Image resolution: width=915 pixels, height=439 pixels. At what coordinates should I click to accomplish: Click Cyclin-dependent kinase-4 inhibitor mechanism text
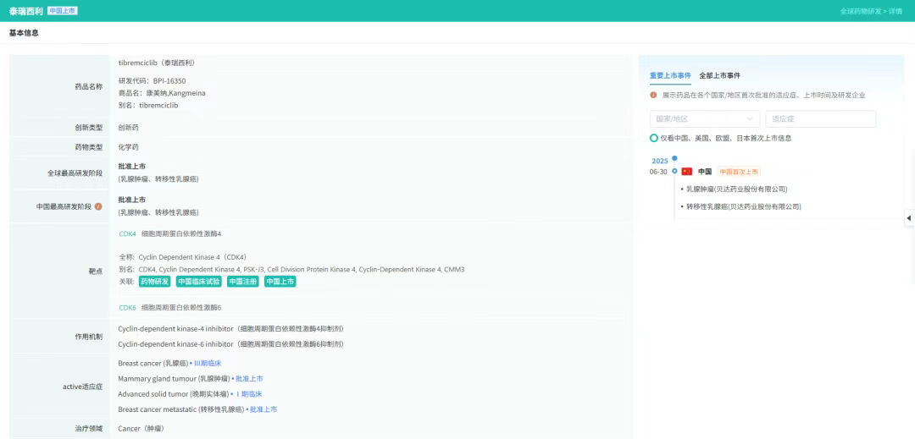pos(230,329)
